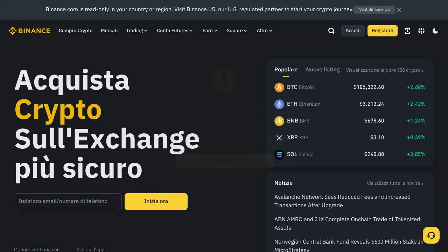Select the Popolare tab

point(286,69)
